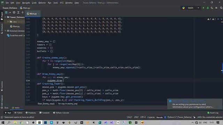Screen dimensions: 223x125
Task: Open the Tools menu
Action: pyautogui.click(x=55, y=3)
